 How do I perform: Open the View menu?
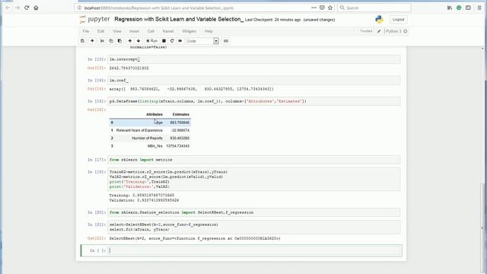click(116, 31)
